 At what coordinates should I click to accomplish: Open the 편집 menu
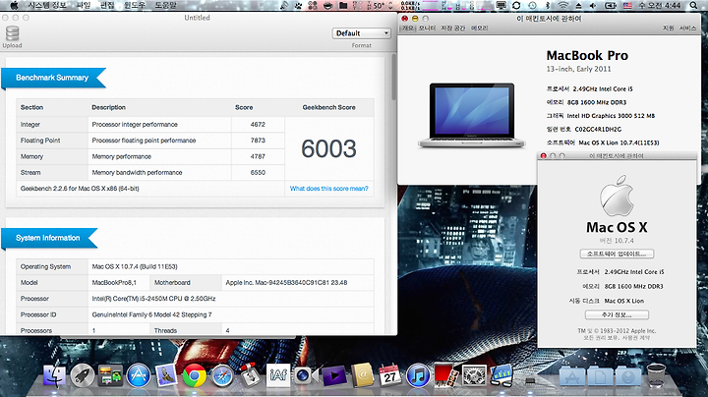[107, 6]
